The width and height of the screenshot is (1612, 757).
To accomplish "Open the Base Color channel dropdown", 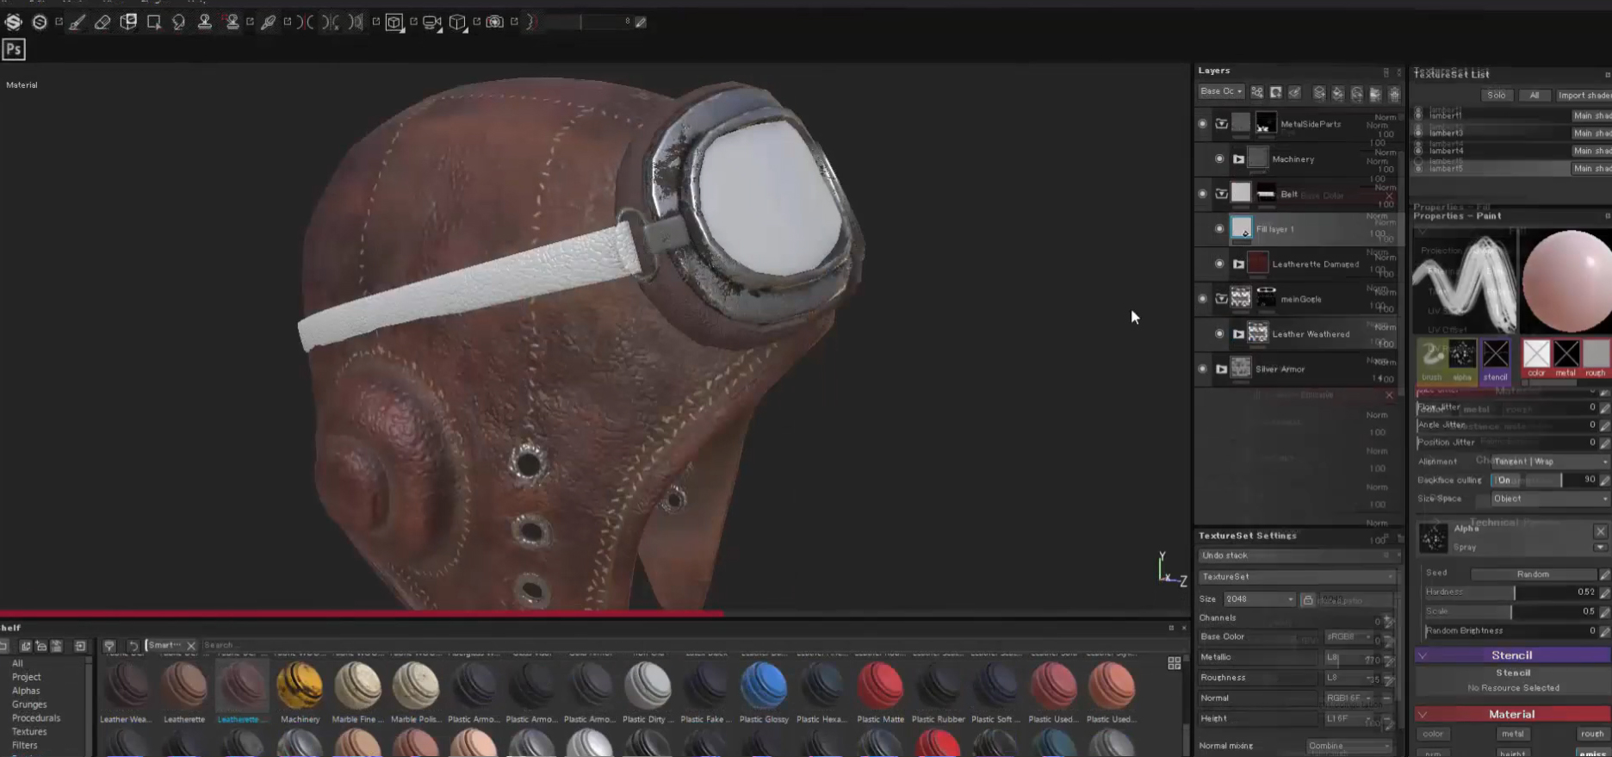I will click(1349, 637).
